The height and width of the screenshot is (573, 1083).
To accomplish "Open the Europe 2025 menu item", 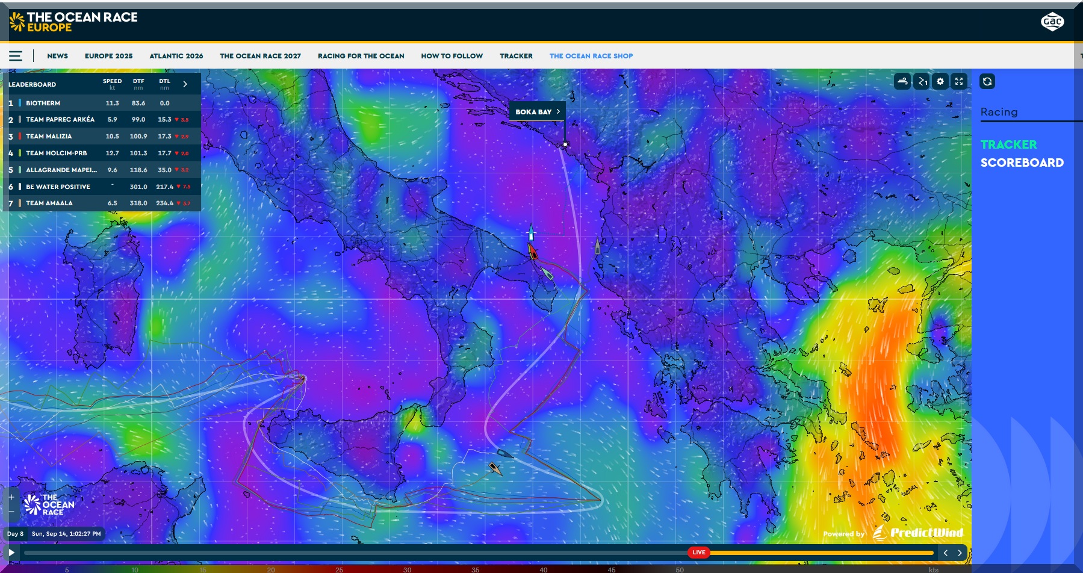I will (x=108, y=56).
